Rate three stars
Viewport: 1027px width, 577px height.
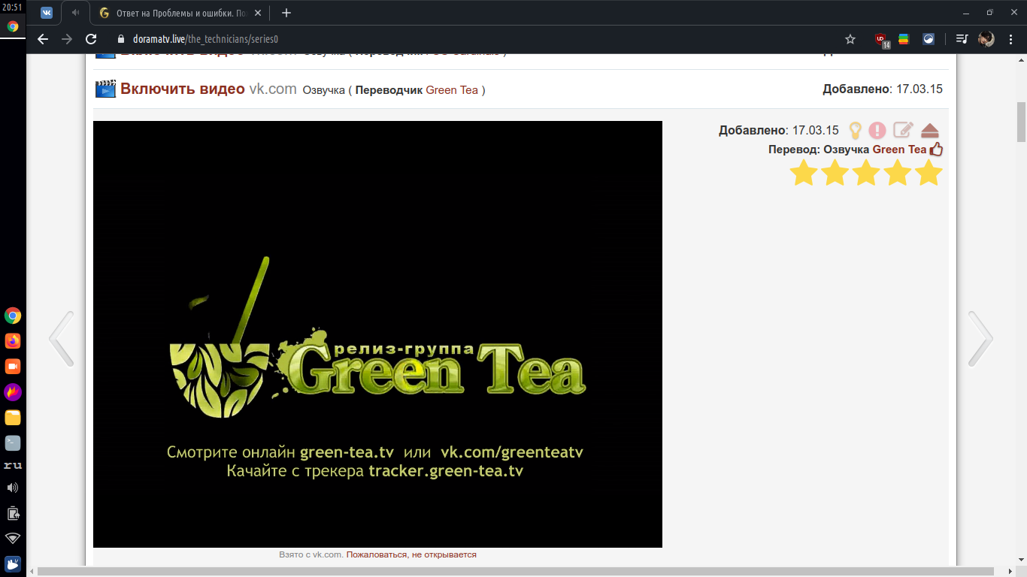(x=866, y=173)
